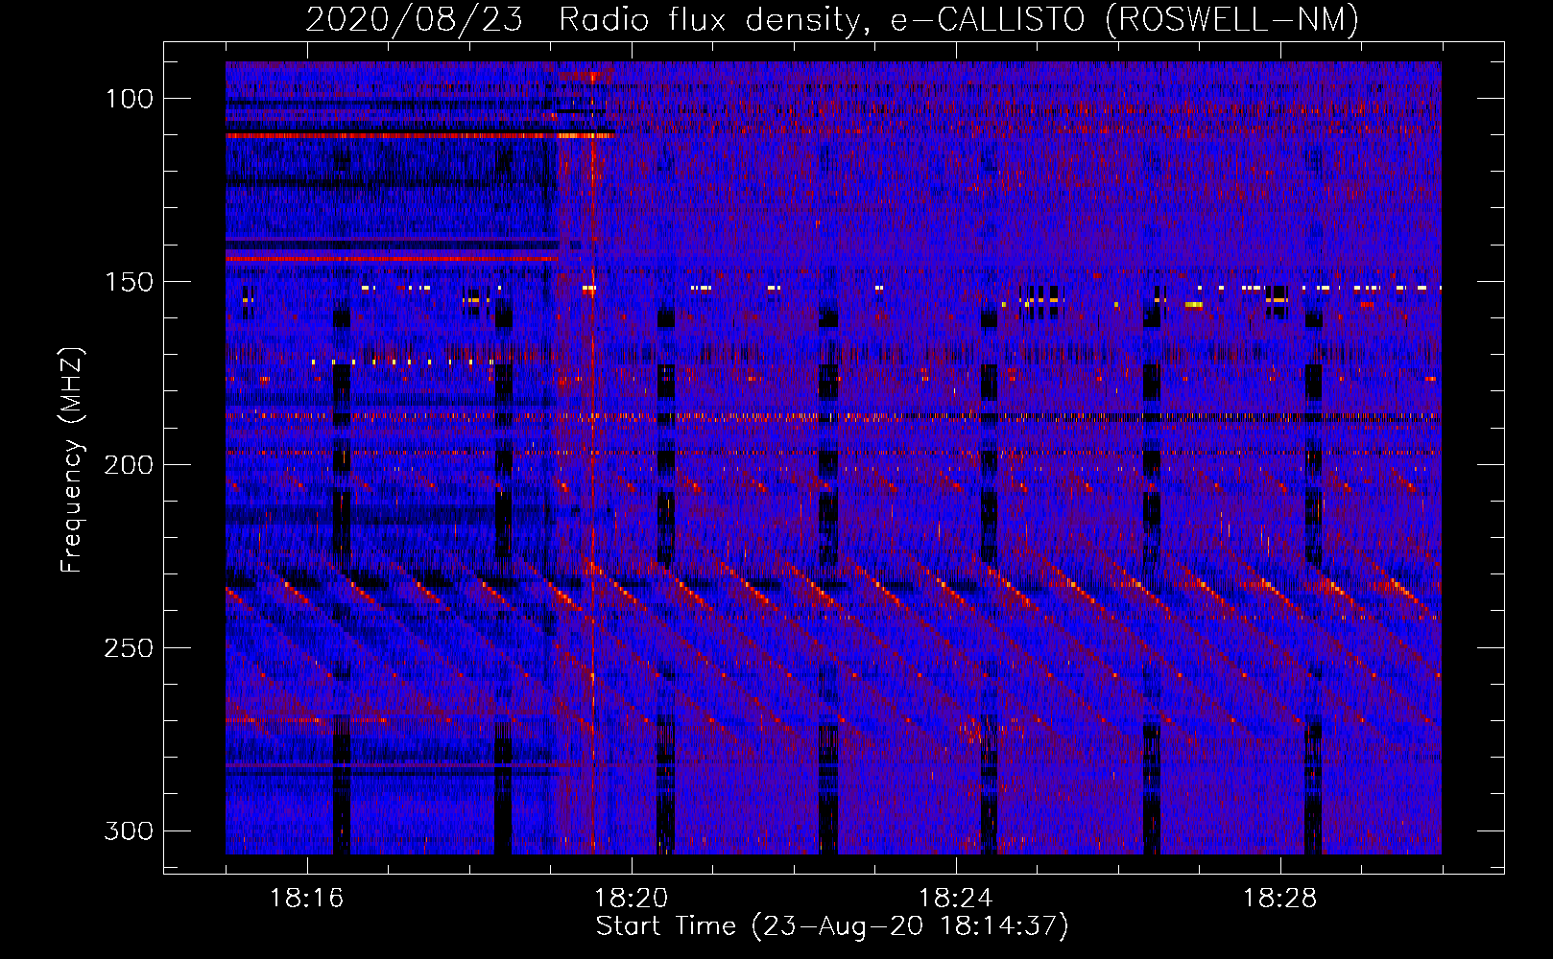Click the 250 frequency tick label
The height and width of the screenshot is (959, 1553).
129,648
